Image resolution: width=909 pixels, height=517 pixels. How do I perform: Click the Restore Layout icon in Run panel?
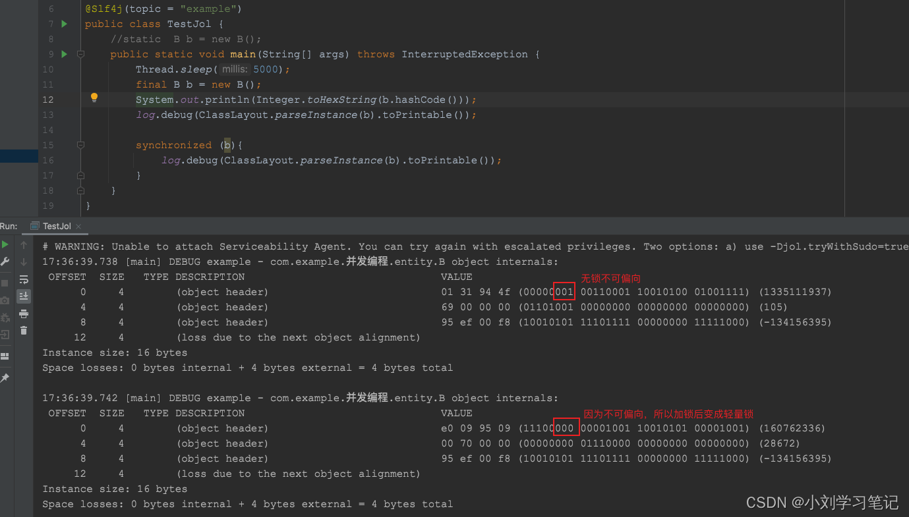5,356
